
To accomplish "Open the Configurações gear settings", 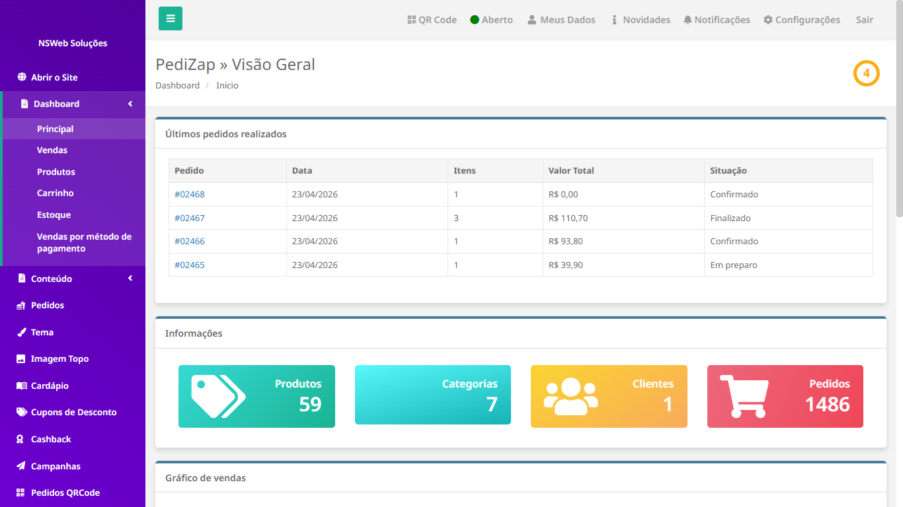I will (802, 20).
